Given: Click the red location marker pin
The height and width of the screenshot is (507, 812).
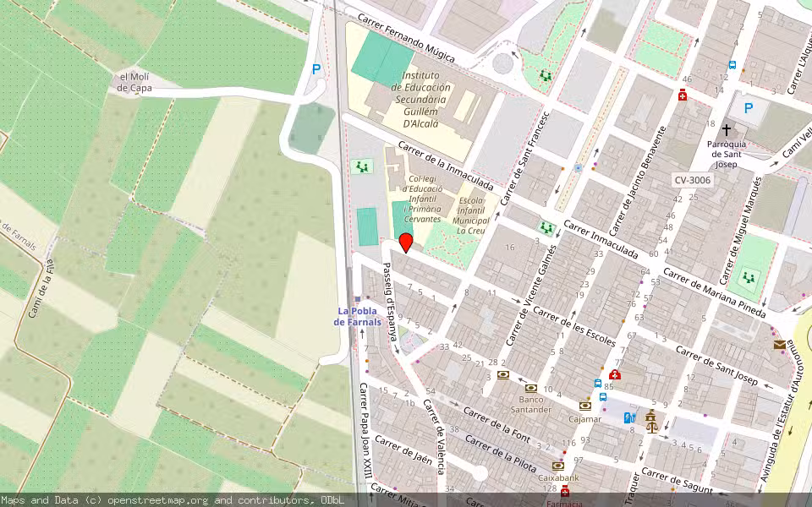Looking at the screenshot, I should click(406, 243).
